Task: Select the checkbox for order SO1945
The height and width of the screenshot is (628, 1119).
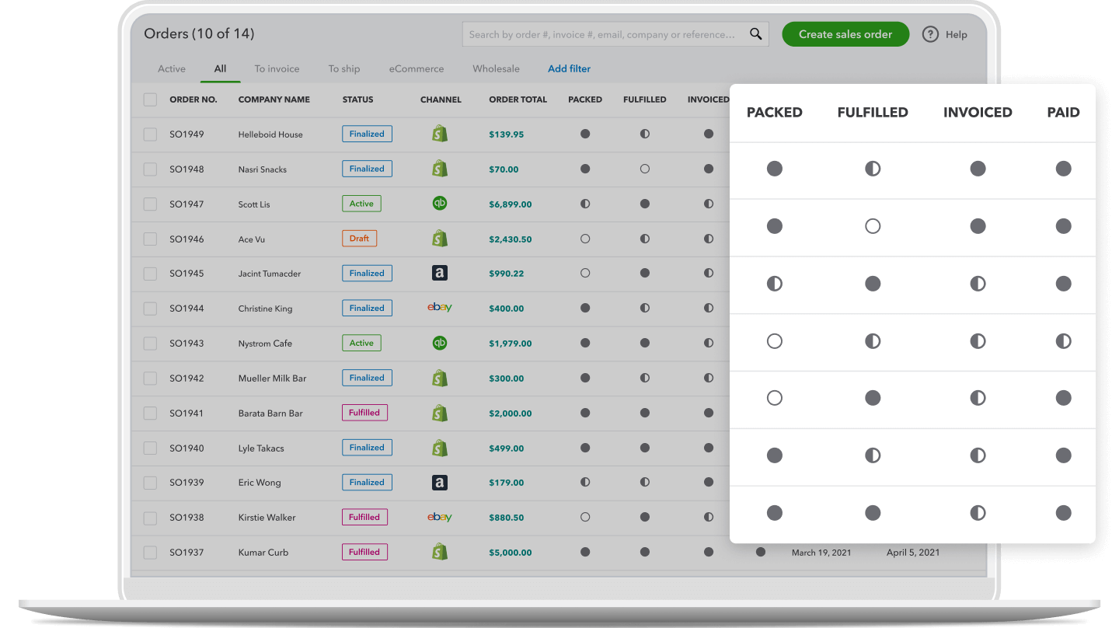Action: pos(150,274)
